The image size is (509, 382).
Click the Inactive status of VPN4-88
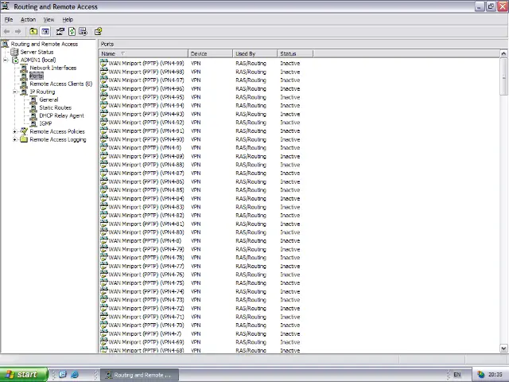(x=290, y=165)
